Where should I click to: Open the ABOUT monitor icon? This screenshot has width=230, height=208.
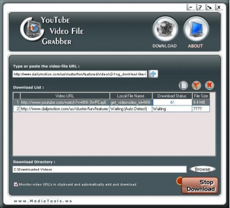[196, 29]
